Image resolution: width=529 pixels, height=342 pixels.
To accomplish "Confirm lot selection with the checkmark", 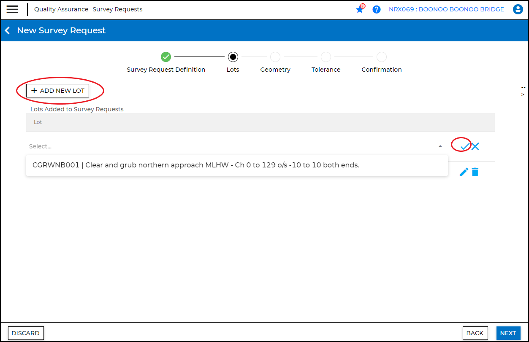I will pyautogui.click(x=465, y=146).
